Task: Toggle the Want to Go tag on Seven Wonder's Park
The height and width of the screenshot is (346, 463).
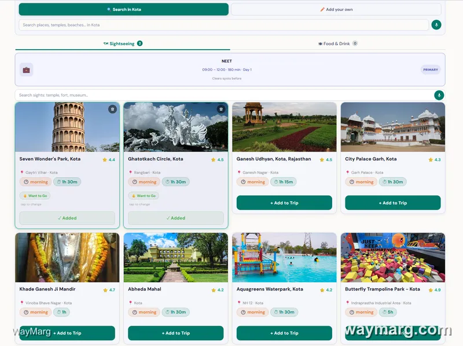Action: click(35, 196)
